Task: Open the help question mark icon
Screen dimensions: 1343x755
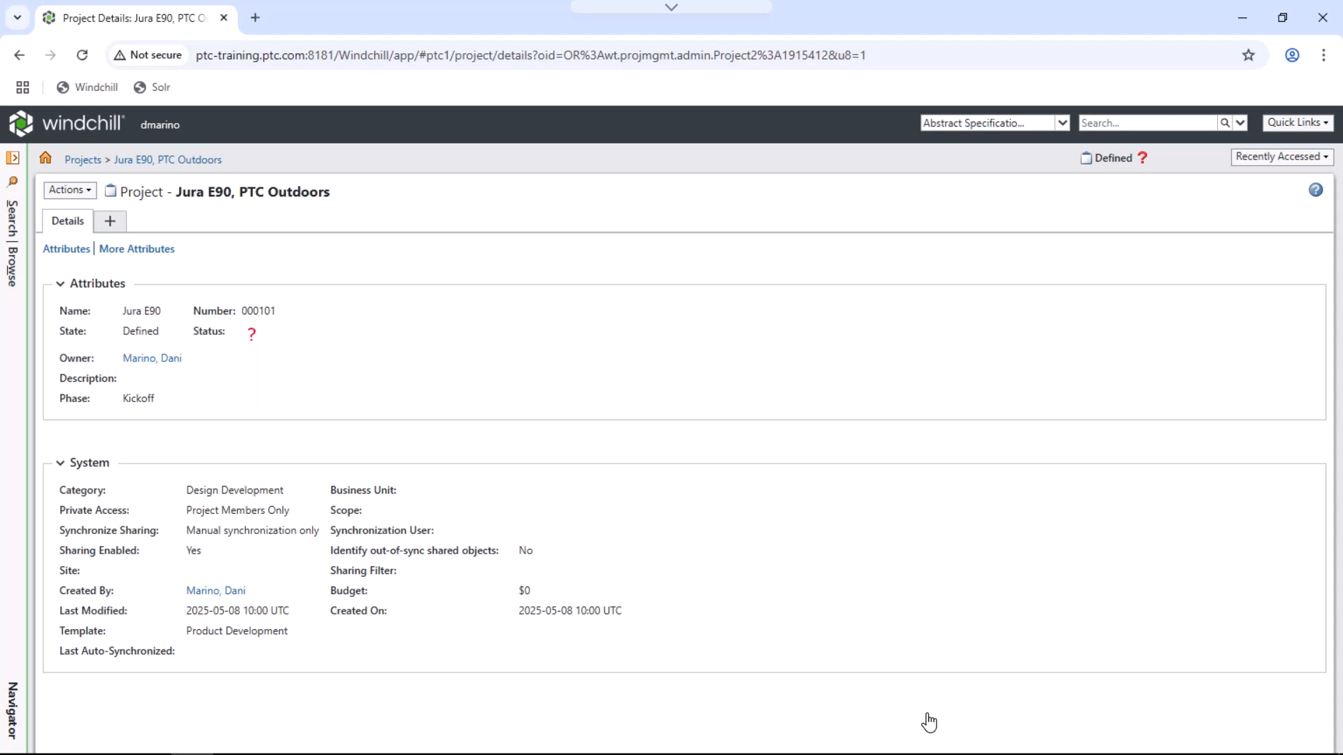Action: click(x=1316, y=190)
